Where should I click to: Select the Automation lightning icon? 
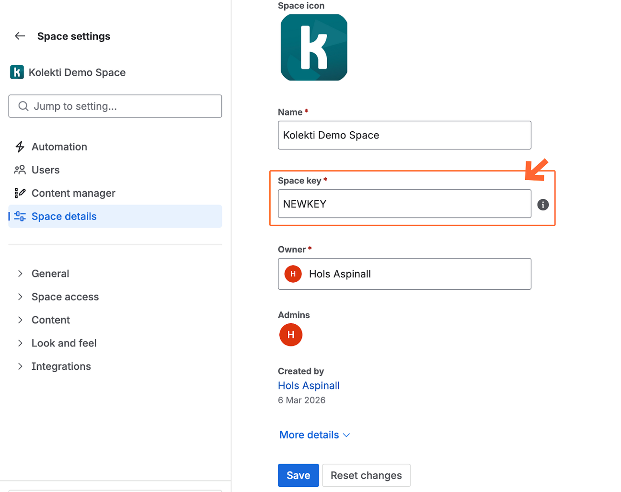pos(19,146)
